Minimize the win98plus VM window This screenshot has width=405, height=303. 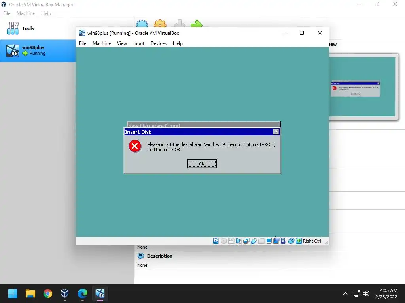284,33
